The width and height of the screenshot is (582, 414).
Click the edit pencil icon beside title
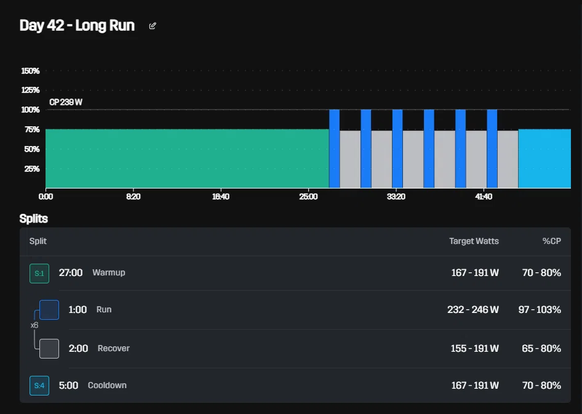tap(152, 26)
